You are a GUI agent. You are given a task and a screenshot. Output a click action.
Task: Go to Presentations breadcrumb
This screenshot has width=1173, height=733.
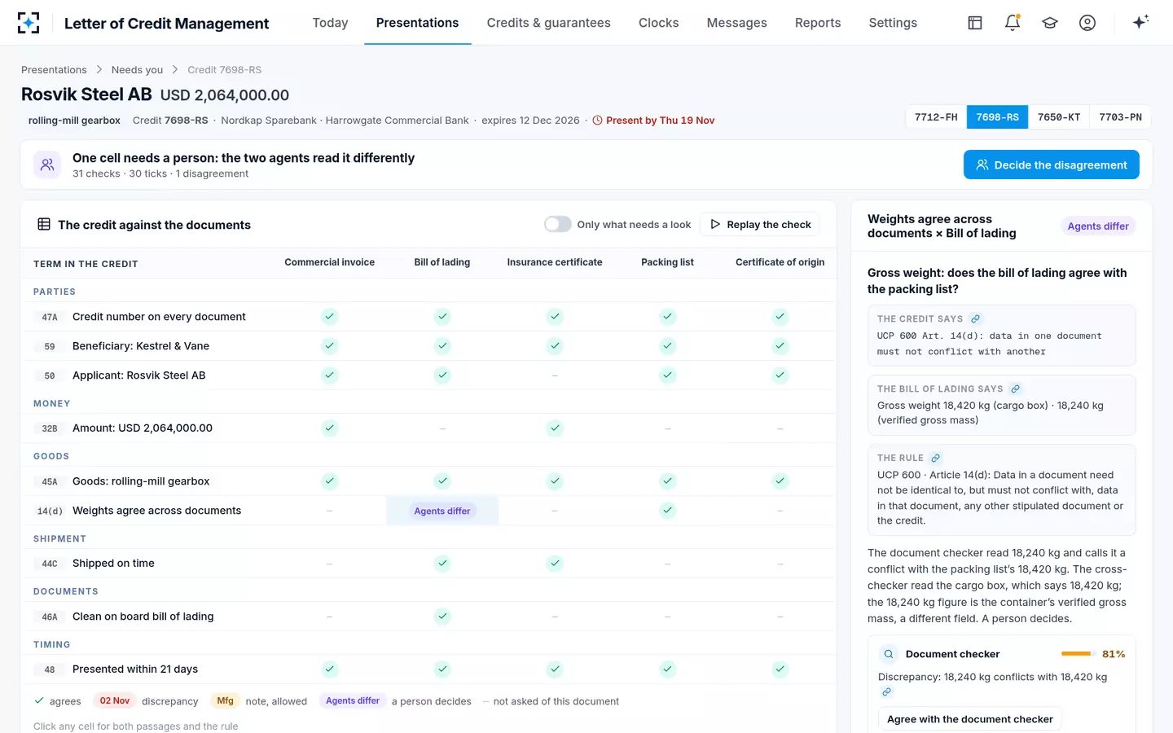(54, 70)
